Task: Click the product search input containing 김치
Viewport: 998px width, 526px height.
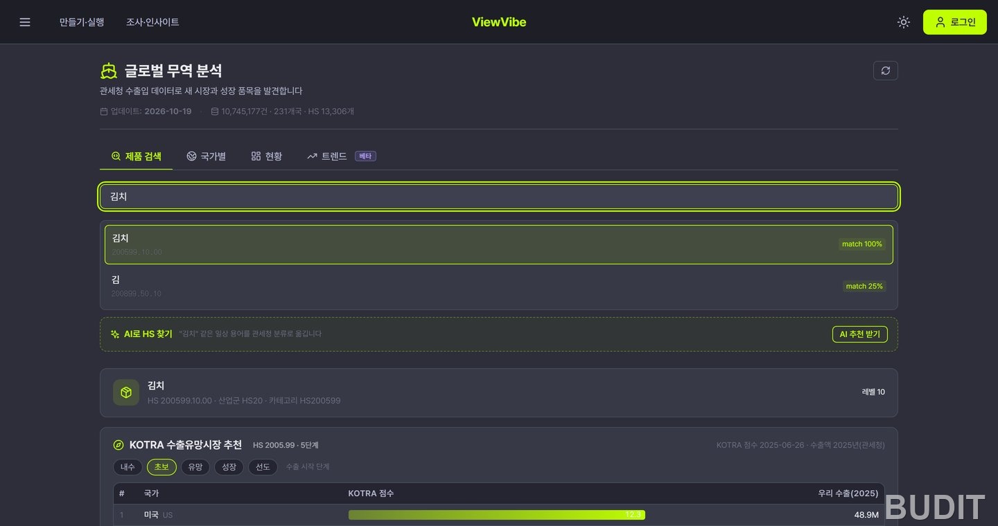Action: coord(499,197)
